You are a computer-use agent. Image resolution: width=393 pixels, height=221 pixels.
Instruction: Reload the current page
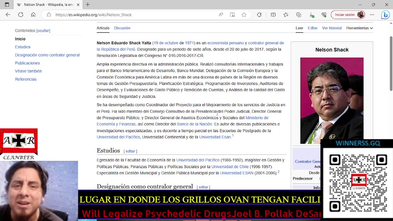point(21,15)
